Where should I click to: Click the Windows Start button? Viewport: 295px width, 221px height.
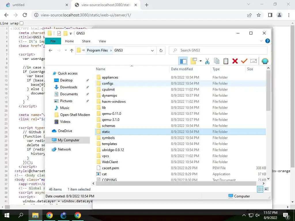click(x=7, y=215)
